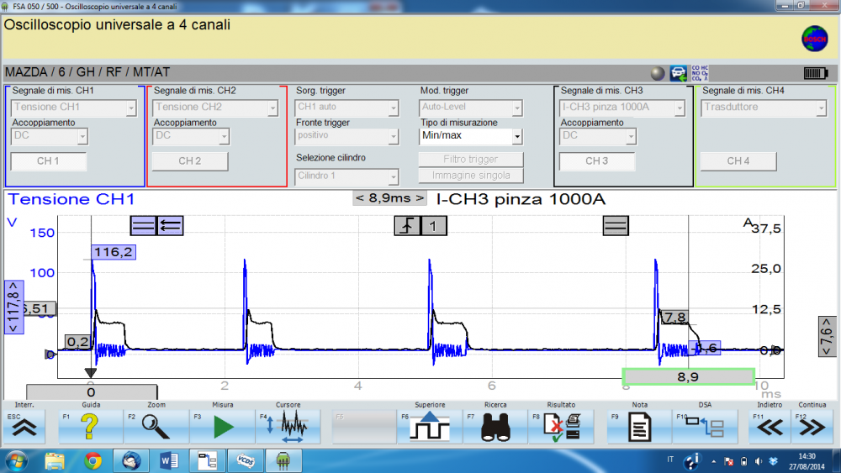
Task: Open Mod. trigger Auto-Level dropdown
Action: 470,108
